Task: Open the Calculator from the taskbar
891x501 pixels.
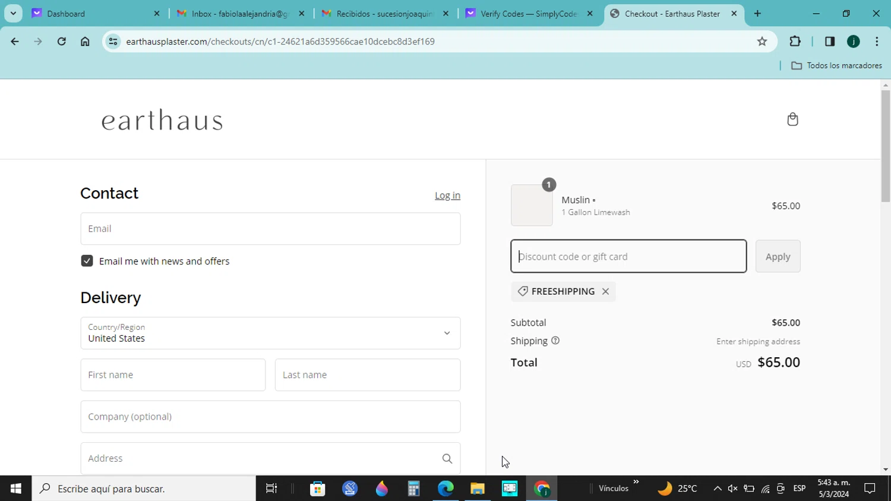Action: pyautogui.click(x=413, y=489)
